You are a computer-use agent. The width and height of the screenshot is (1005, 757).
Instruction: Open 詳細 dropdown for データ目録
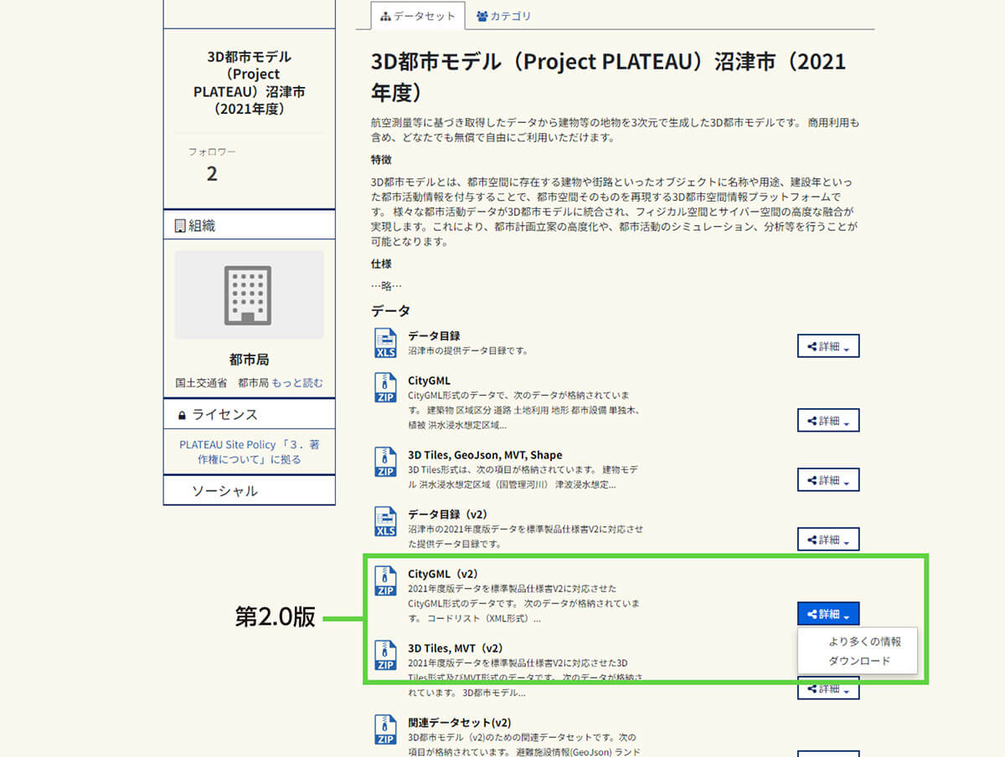828,346
